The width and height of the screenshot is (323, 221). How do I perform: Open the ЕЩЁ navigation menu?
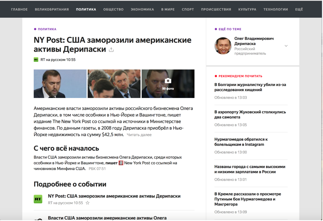point(299,9)
